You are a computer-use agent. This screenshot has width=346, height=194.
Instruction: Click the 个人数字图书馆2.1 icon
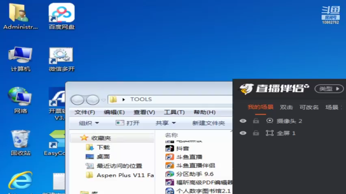pos(170,191)
